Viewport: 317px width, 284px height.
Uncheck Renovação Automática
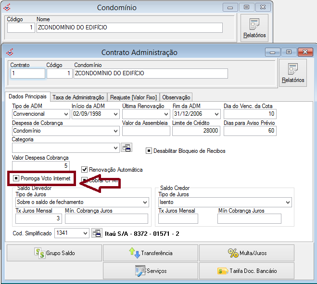click(85, 170)
